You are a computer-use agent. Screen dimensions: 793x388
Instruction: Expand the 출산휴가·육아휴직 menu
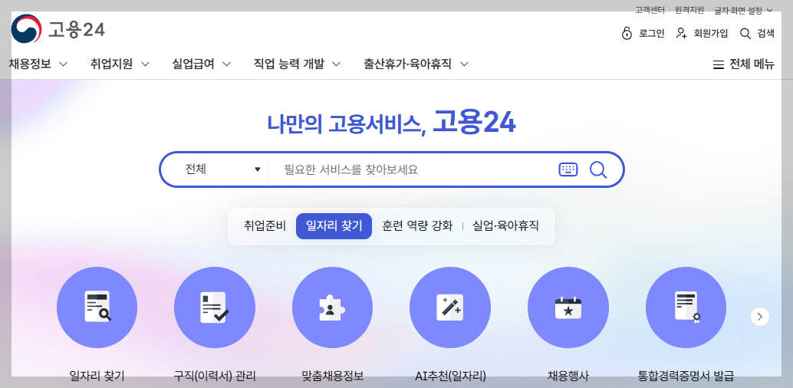pyautogui.click(x=416, y=64)
